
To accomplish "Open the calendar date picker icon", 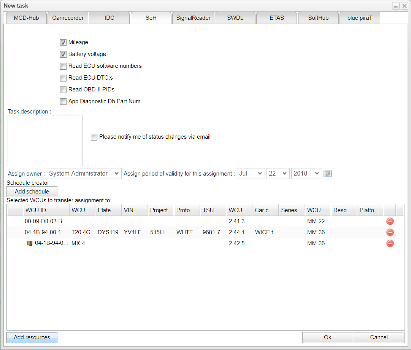I will tap(327, 174).
